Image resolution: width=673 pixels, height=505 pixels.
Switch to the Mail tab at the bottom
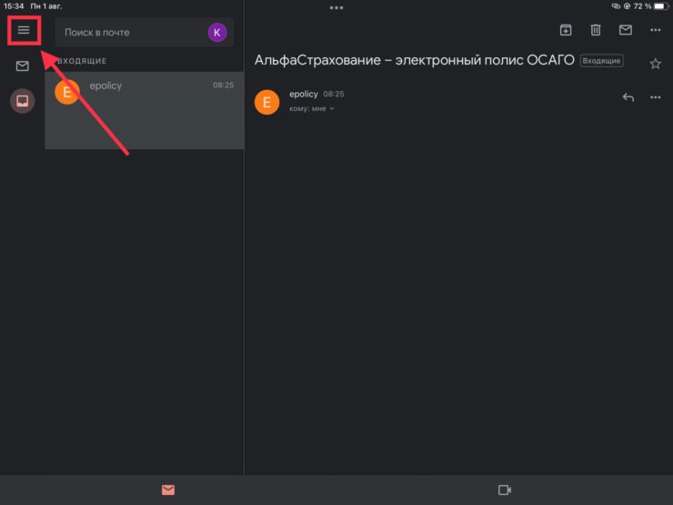168,490
